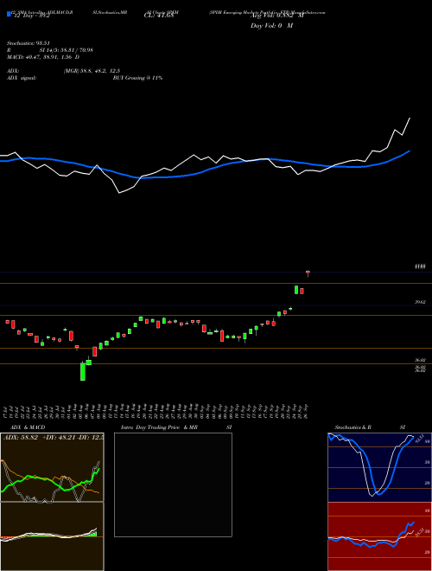Click the navy Stochastics chart panel

coord(379,467)
